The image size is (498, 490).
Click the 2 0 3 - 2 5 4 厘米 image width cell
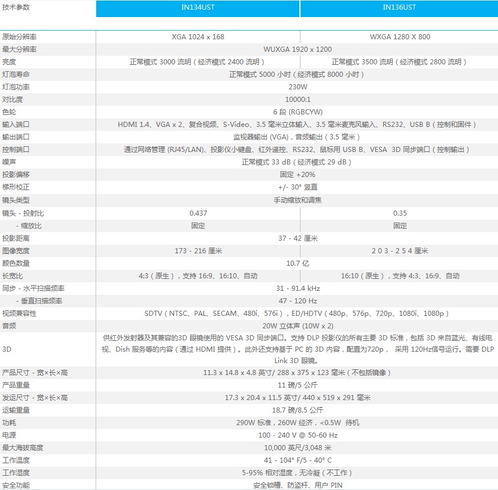400,251
